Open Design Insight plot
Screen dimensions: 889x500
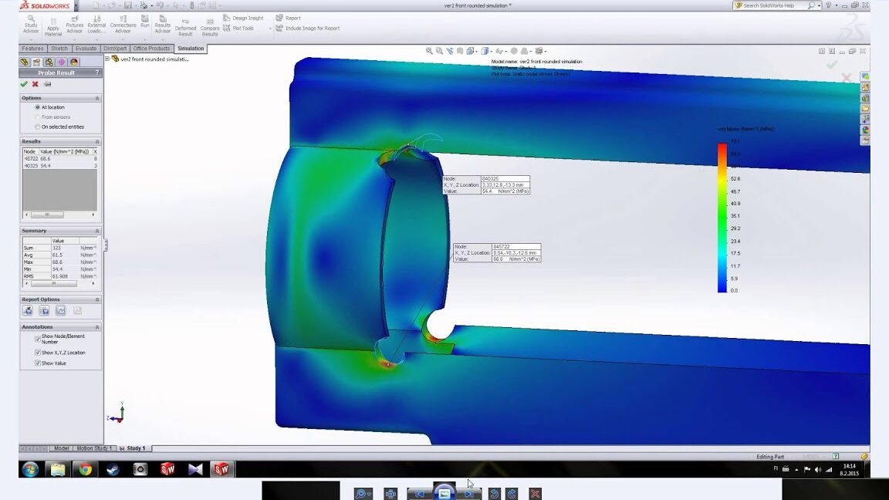(243, 19)
